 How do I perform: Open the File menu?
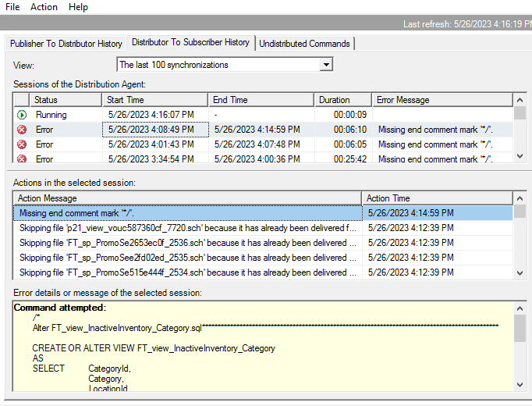[12, 7]
